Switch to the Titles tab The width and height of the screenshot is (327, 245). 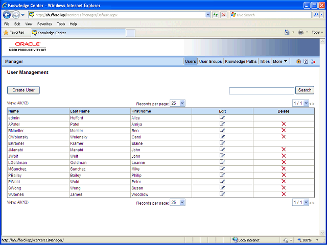[x=265, y=61]
